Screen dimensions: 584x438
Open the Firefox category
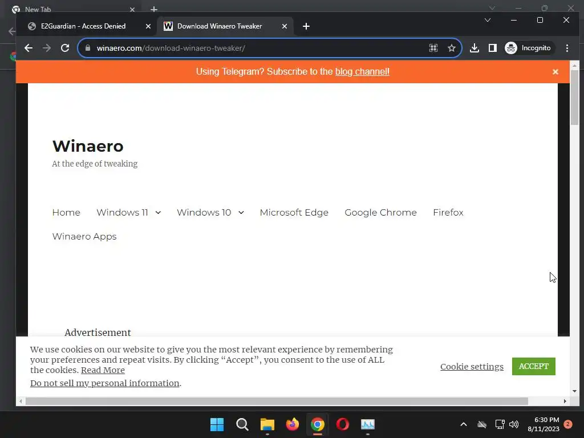(448, 212)
